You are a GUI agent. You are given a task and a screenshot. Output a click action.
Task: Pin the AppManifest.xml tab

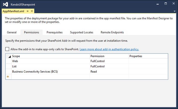[27, 11]
